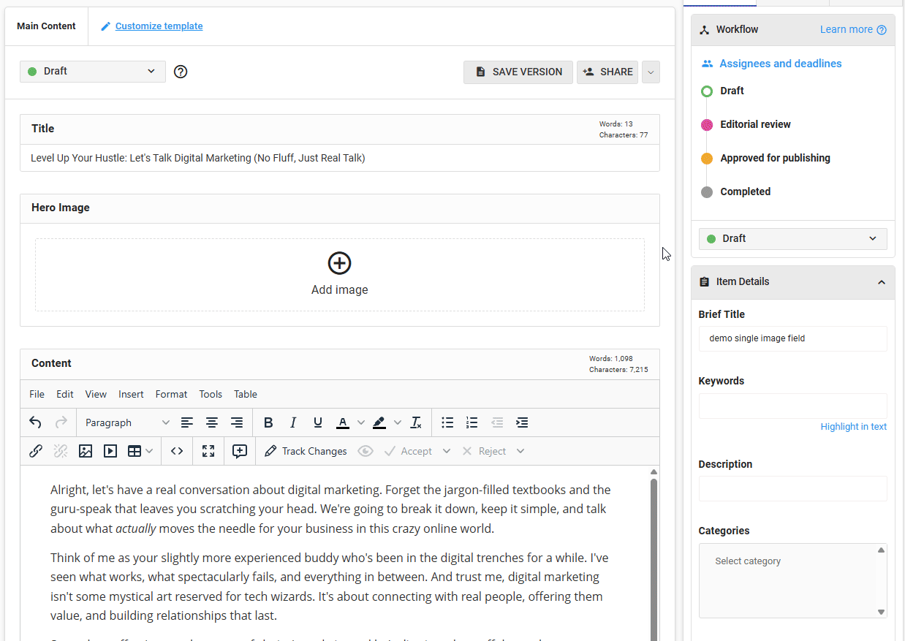Image resolution: width=905 pixels, height=641 pixels.
Task: Open the File menu
Action: tap(37, 394)
